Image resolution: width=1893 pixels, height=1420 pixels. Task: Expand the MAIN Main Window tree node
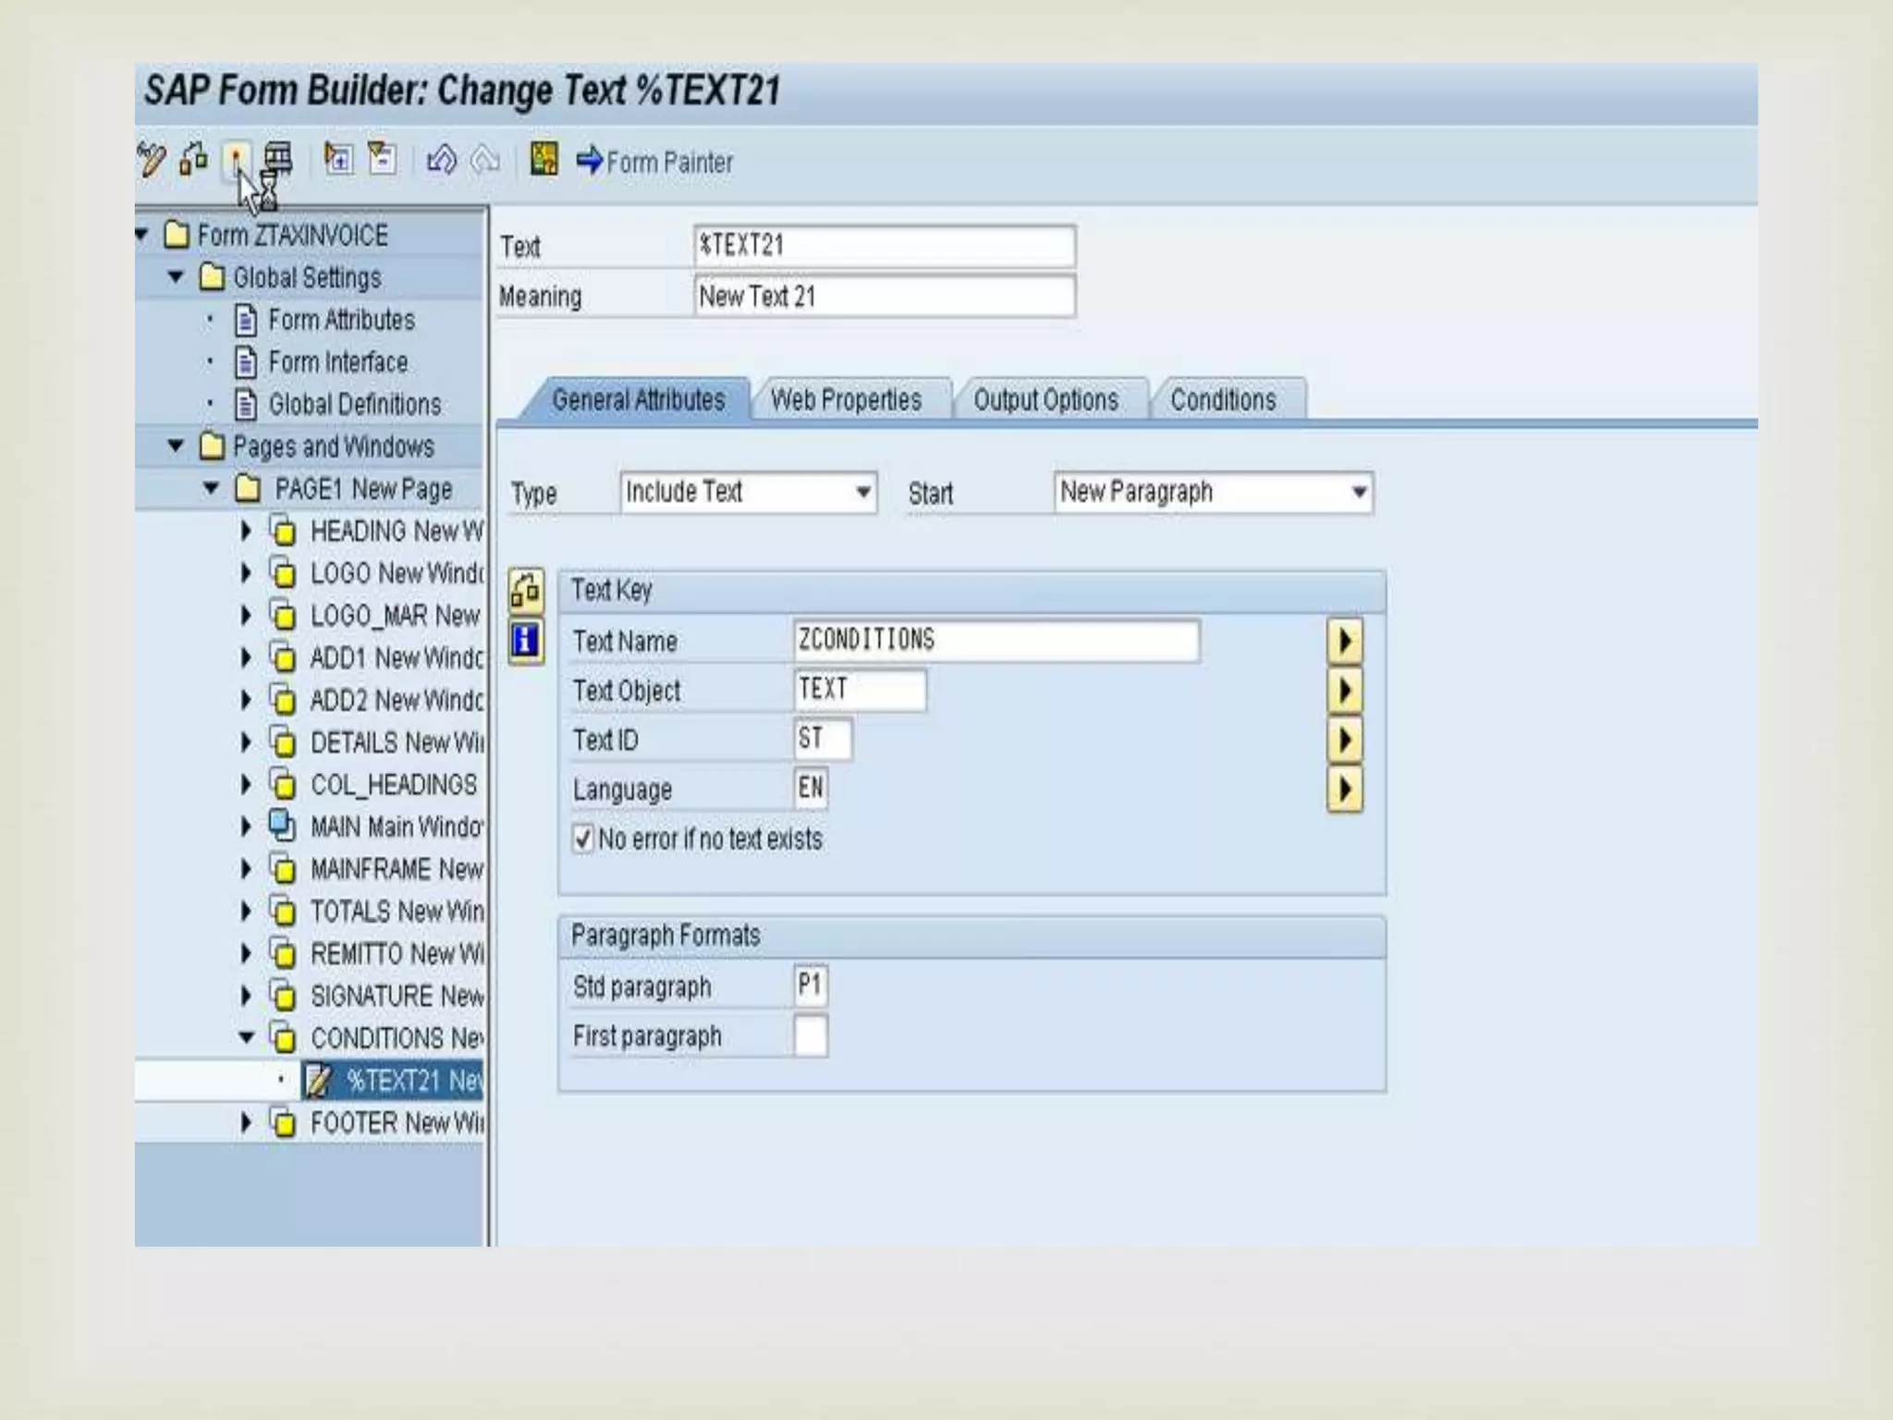[246, 826]
